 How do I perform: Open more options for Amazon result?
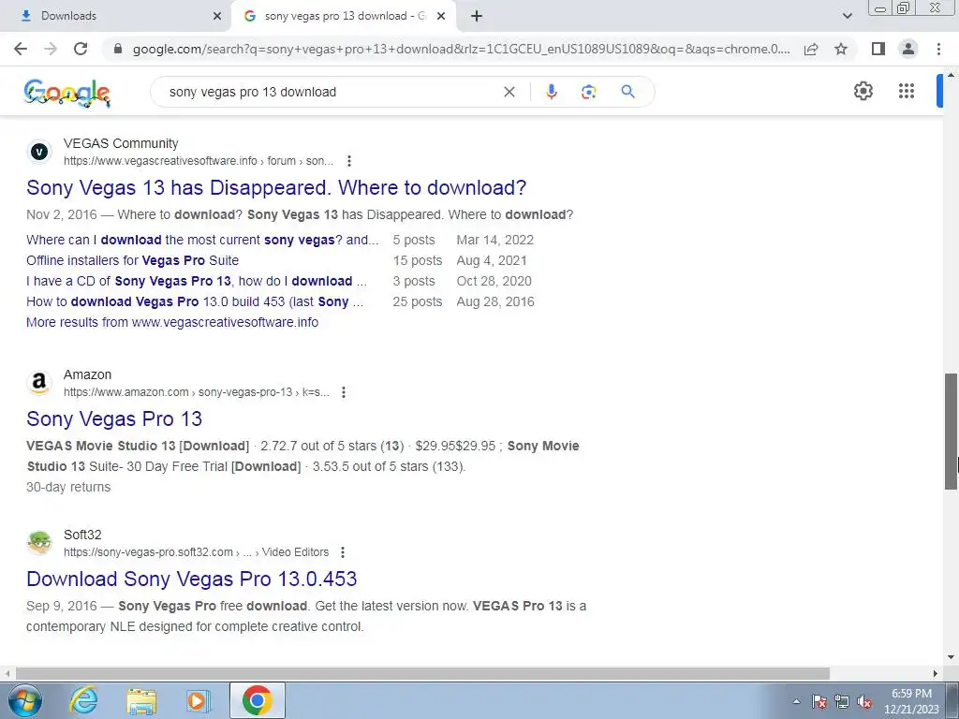[344, 392]
